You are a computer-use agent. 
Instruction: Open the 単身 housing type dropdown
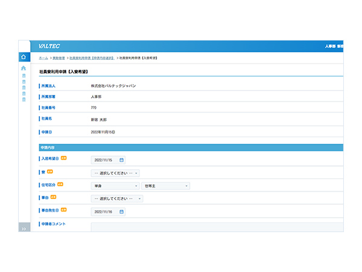pos(115,186)
